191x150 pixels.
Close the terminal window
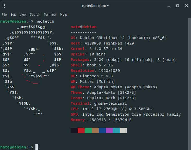coord(187,6)
